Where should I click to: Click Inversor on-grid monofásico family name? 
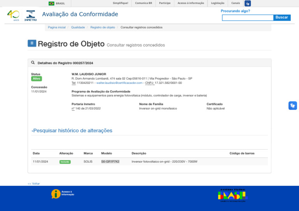(x=158, y=108)
